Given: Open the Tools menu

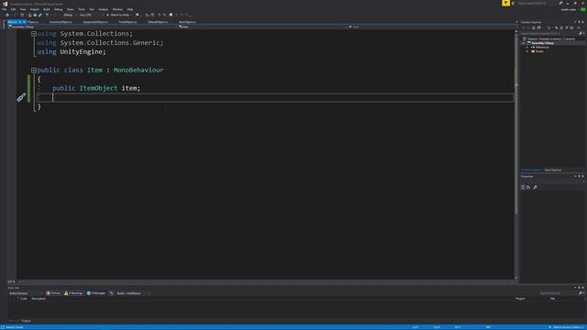Looking at the screenshot, I should pos(82,9).
